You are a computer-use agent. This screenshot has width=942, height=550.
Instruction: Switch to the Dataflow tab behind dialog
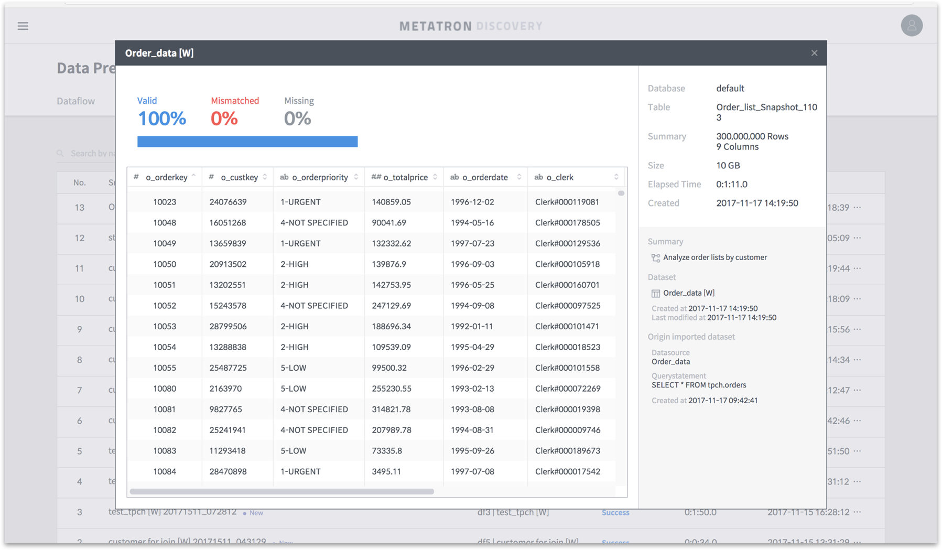click(76, 101)
